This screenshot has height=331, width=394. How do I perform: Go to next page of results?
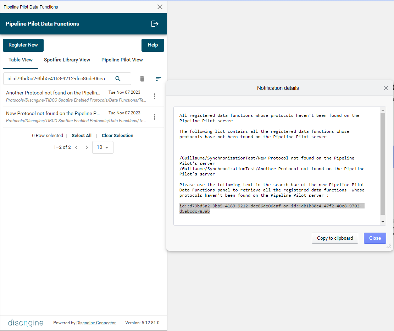coord(87,147)
